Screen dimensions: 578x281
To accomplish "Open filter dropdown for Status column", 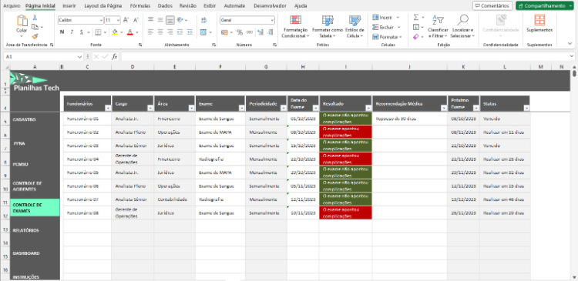I will point(526,108).
